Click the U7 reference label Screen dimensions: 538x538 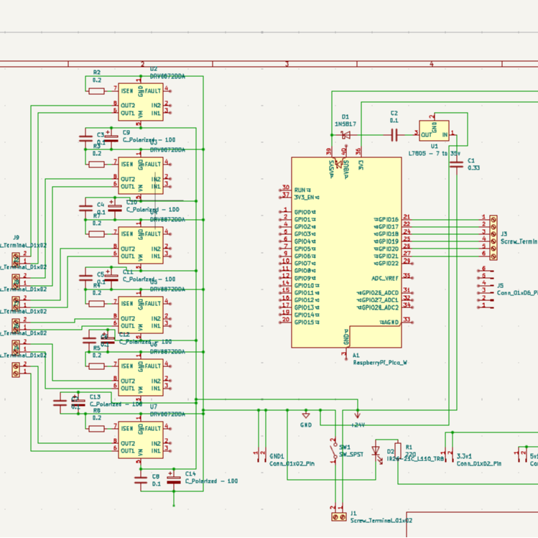[154, 407]
